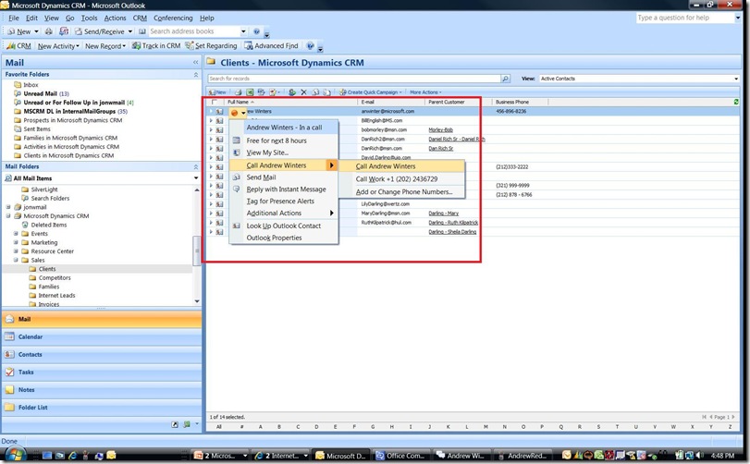
Task: Open Tasks pane
Action: point(102,372)
